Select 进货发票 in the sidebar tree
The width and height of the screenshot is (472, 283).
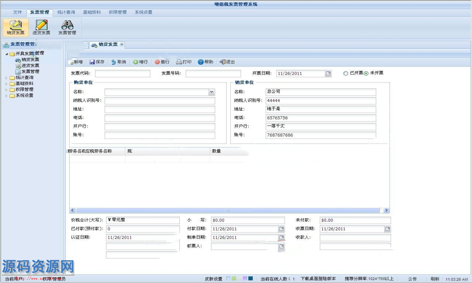pos(30,66)
